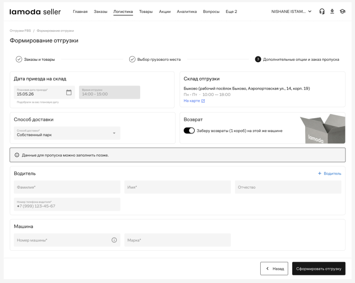The height and width of the screenshot is (283, 355).
Task: Click the lamoda seller logo
Action: (35, 11)
